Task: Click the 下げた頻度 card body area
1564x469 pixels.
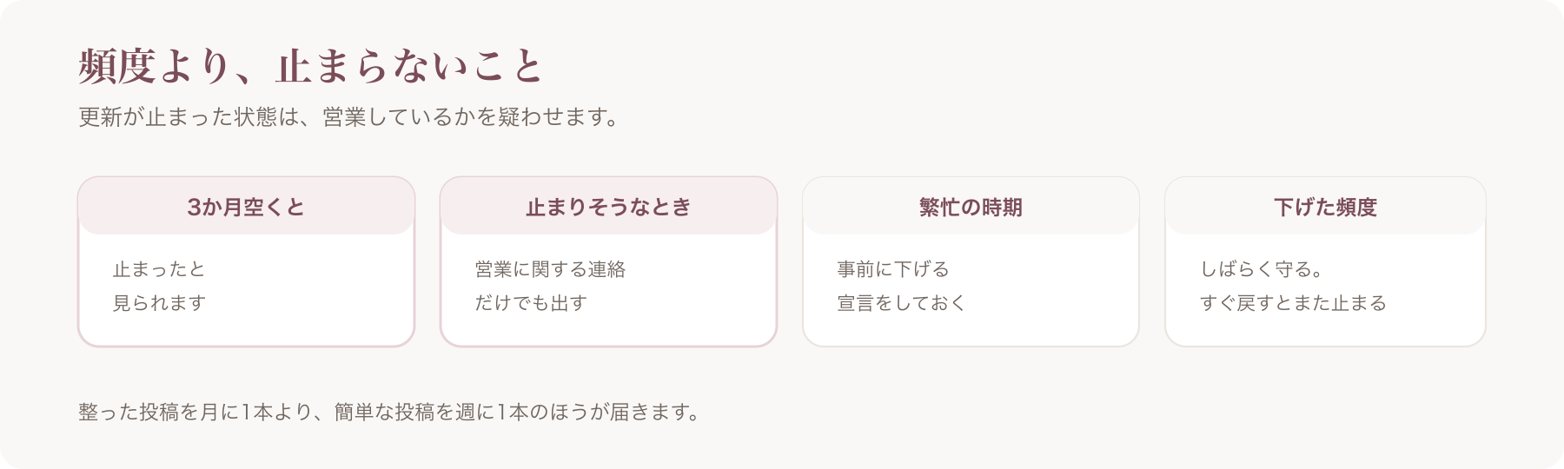Action: click(1325, 289)
